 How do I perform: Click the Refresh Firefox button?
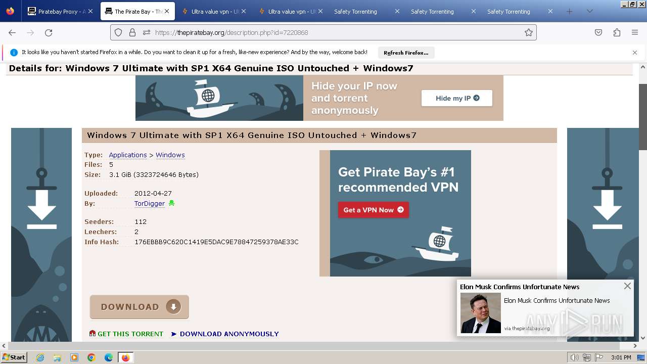406,53
